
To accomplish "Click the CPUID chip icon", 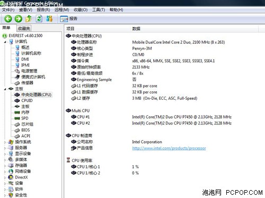I will point(17,100).
